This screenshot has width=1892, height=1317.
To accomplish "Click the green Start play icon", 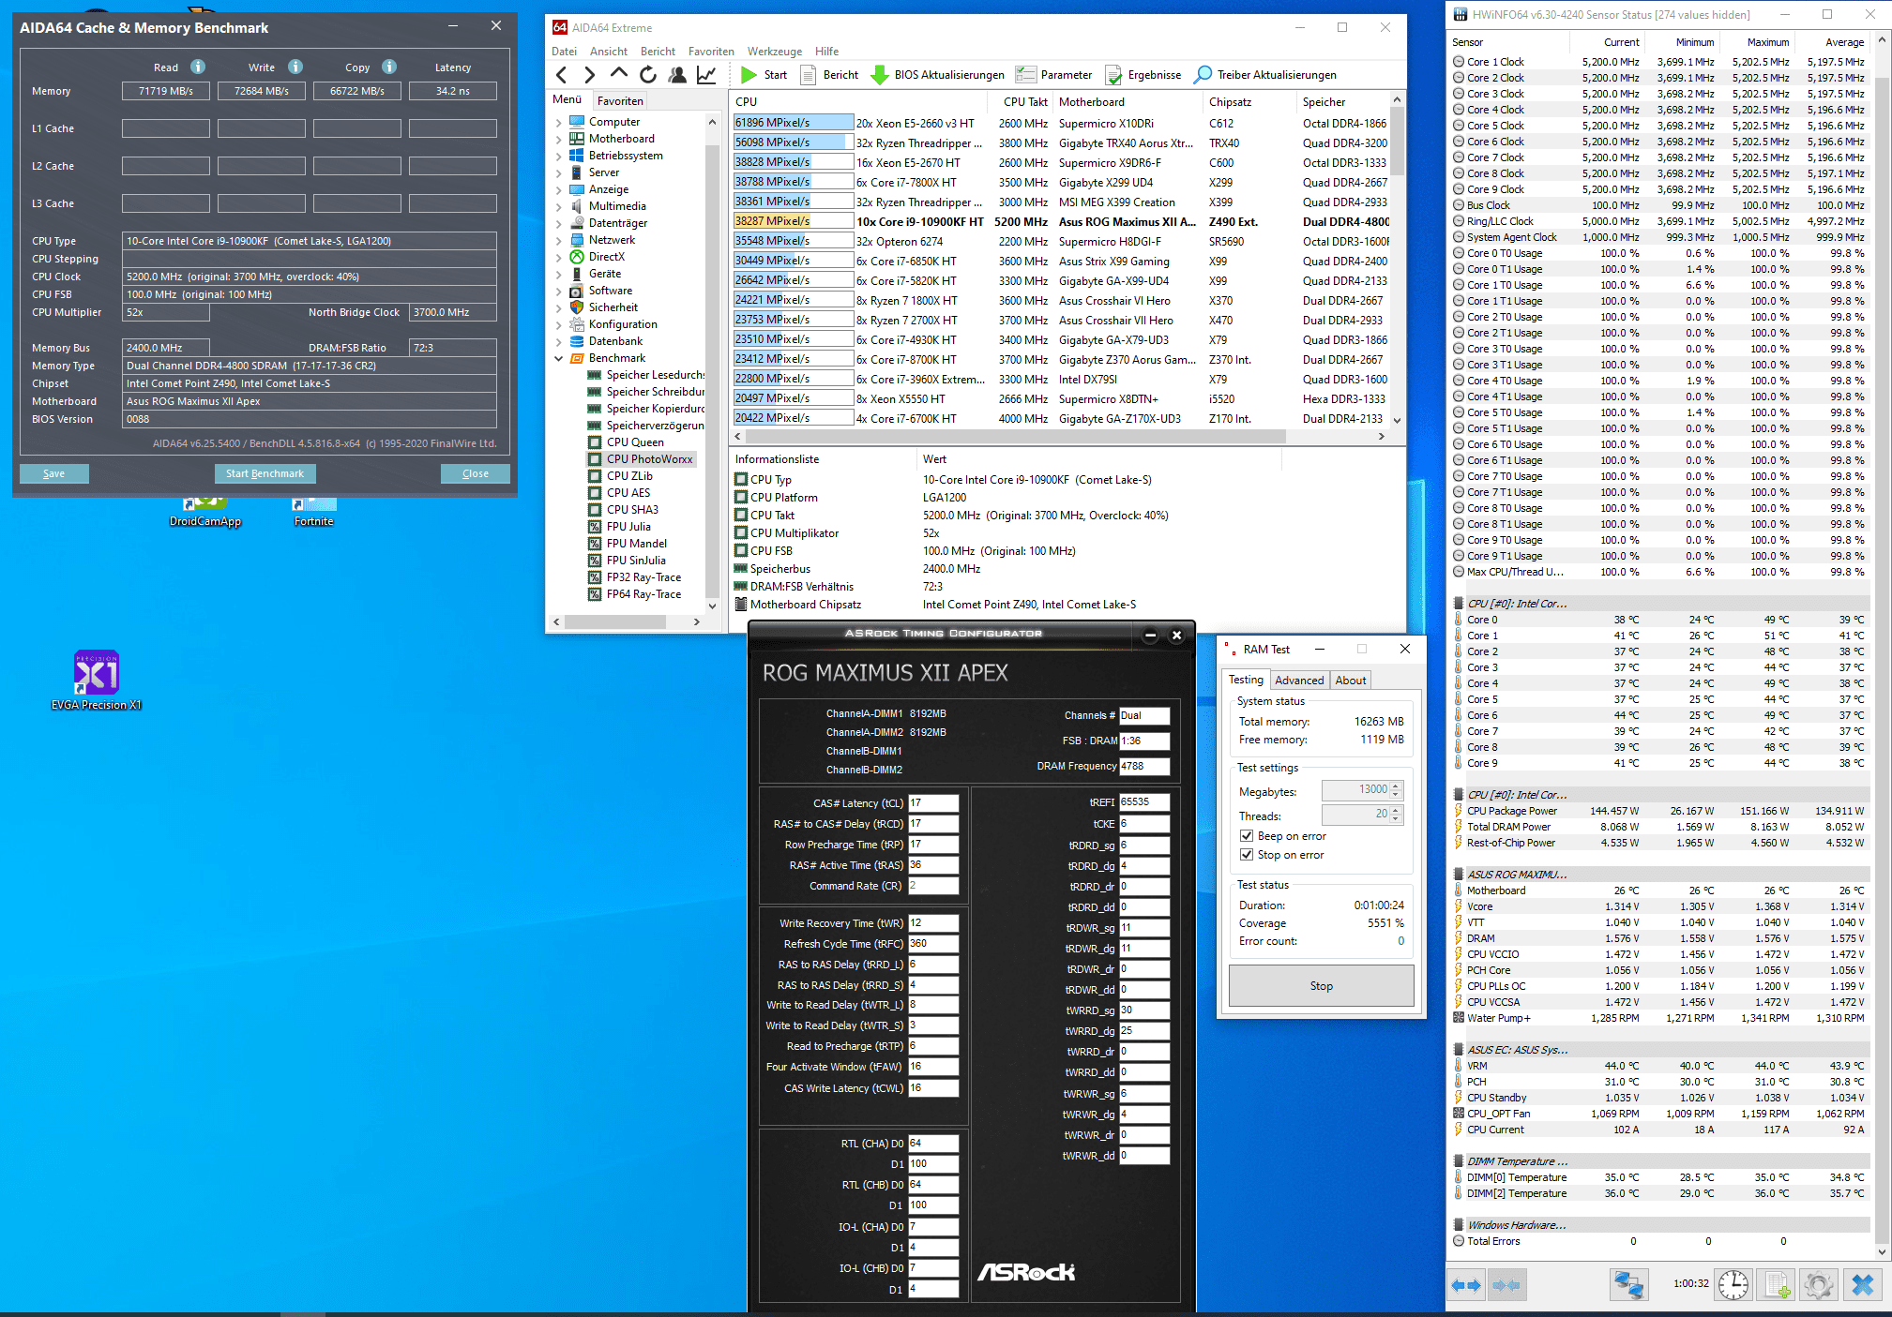I will (x=749, y=75).
